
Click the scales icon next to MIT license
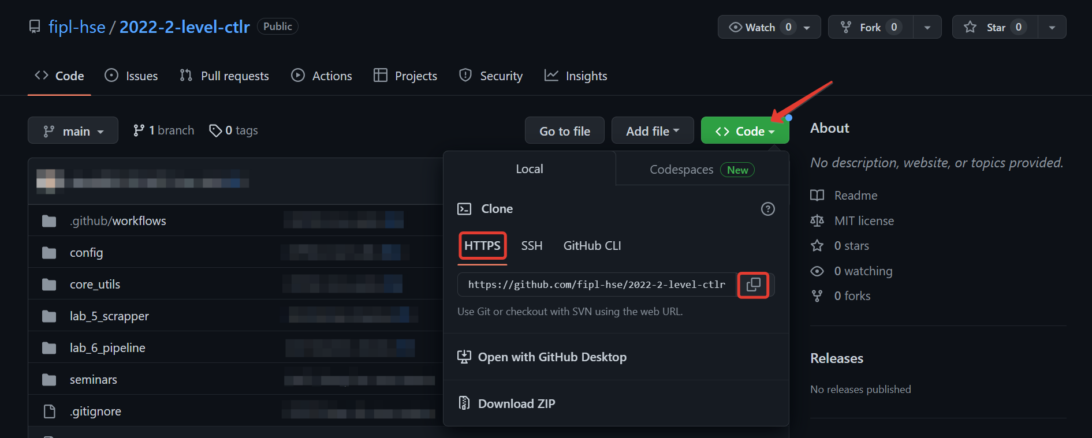[817, 221]
